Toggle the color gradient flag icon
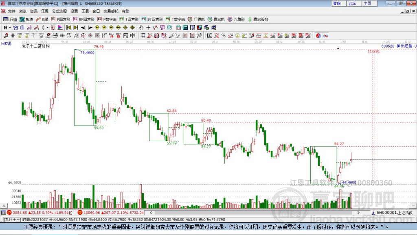This screenshot has width=417, height=235. (x=60, y=28)
